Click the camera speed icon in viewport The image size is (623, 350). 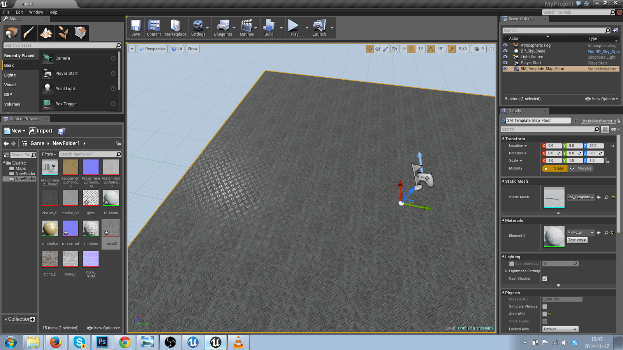[479, 49]
